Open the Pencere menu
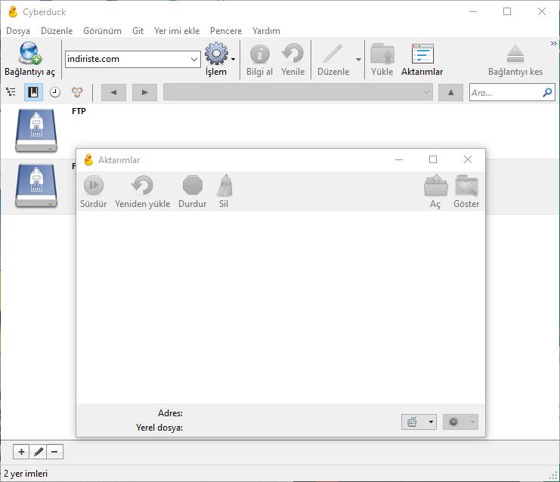Viewport: 560px width, 482px height. point(226,31)
